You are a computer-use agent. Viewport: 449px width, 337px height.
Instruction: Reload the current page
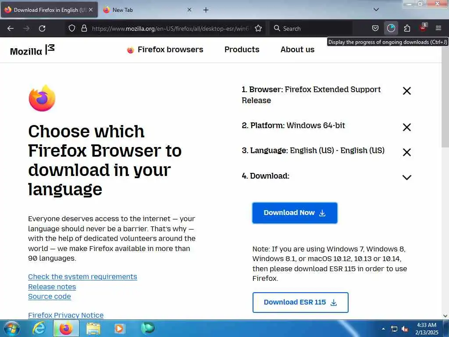click(42, 29)
